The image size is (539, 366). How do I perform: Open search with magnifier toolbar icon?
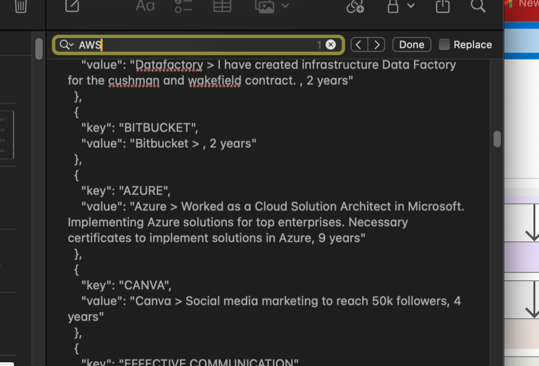478,5
